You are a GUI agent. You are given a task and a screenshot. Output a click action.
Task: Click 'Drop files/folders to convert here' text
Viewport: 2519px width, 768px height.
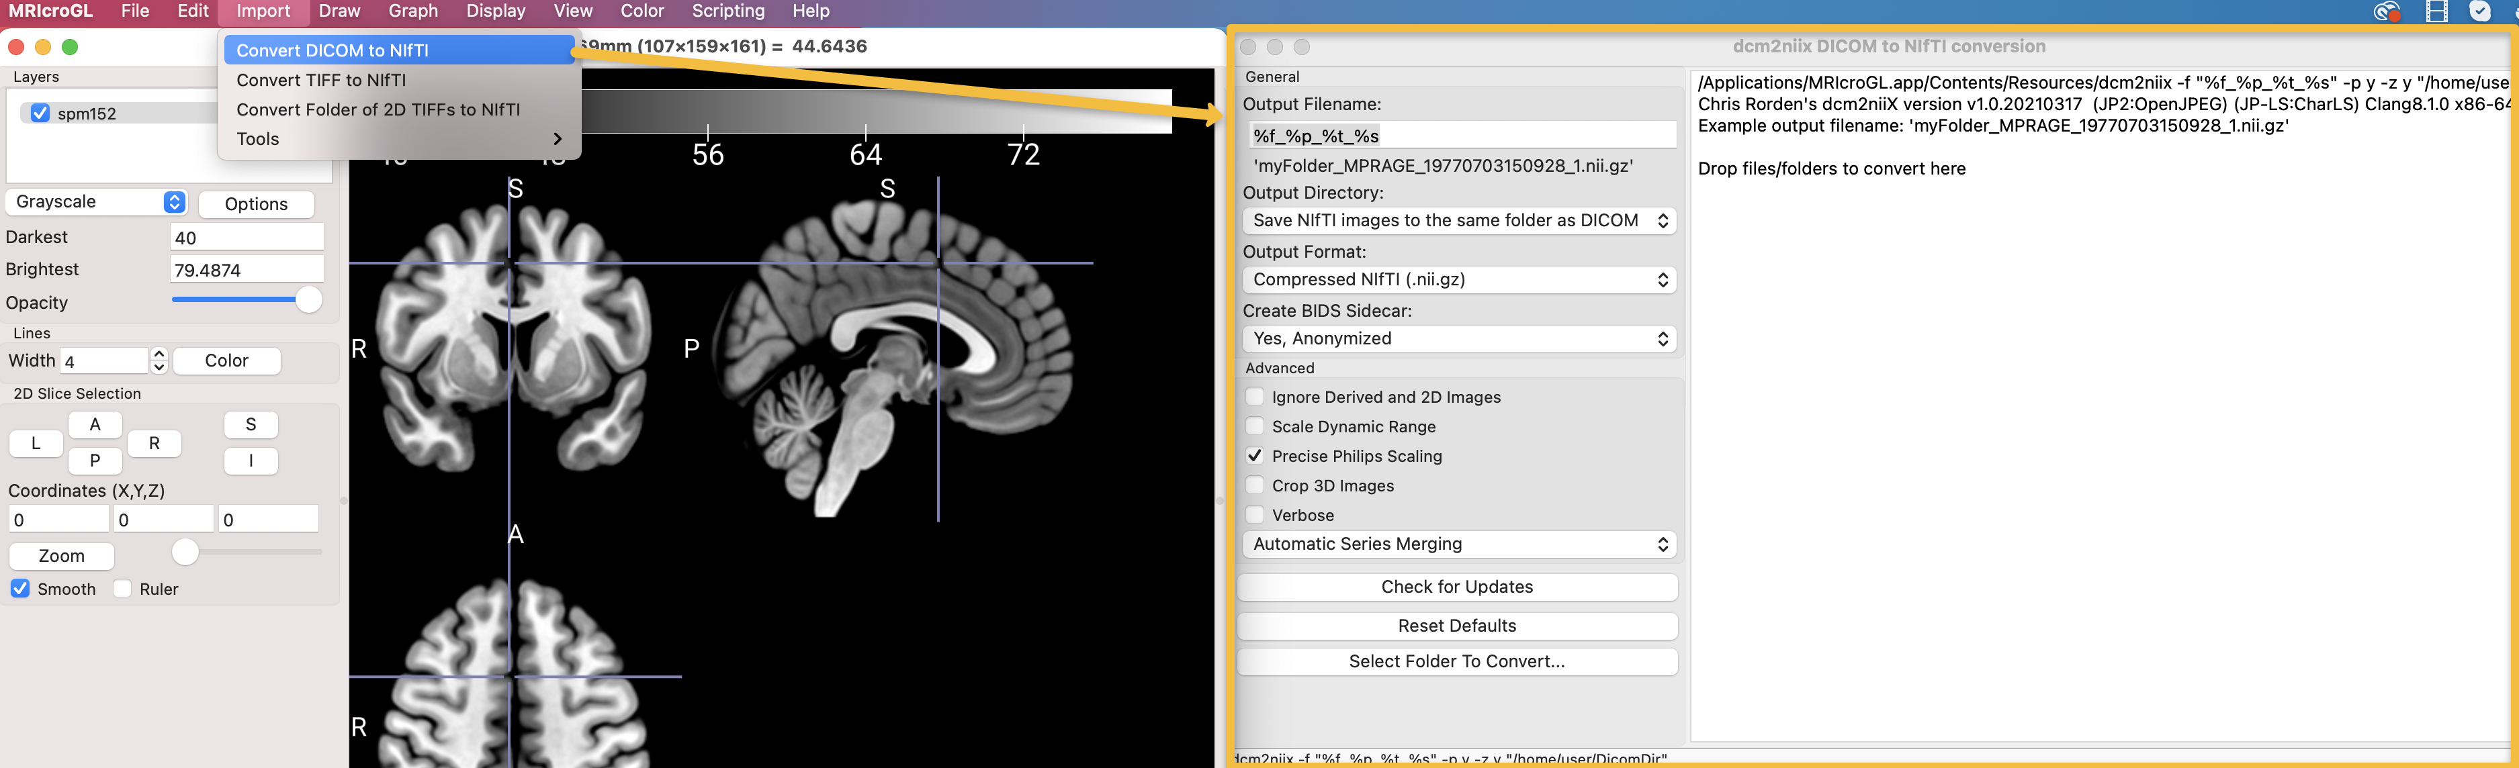pos(1832,169)
